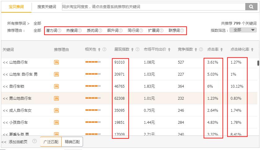Click the 热 badge in 自行车锁 row

[x=56, y=86]
